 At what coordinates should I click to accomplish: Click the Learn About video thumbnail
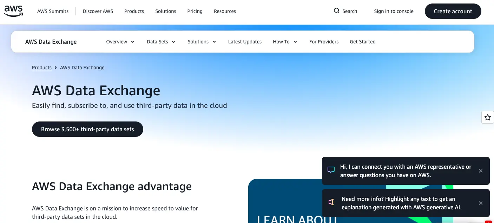351,201
